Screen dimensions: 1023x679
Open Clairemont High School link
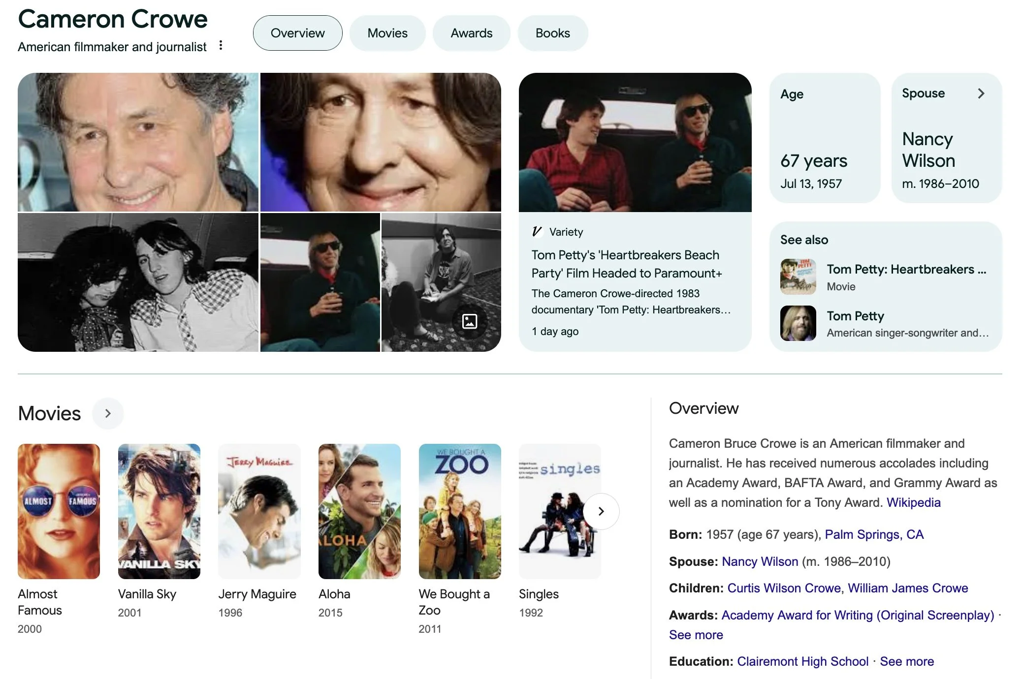802,661
